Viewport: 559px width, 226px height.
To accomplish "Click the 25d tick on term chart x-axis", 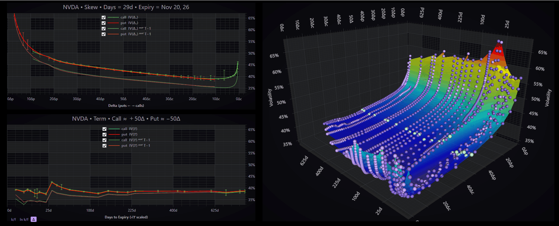I will tap(49, 211).
